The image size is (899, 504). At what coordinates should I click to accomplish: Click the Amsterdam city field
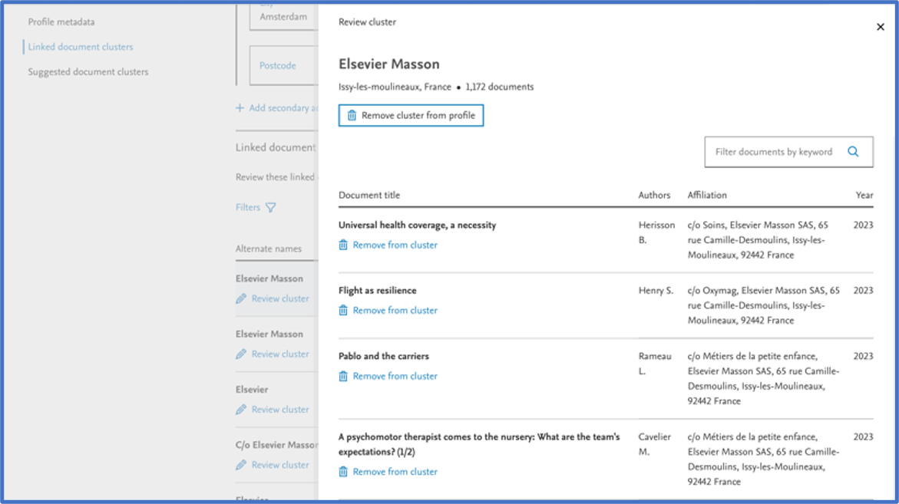(x=284, y=17)
